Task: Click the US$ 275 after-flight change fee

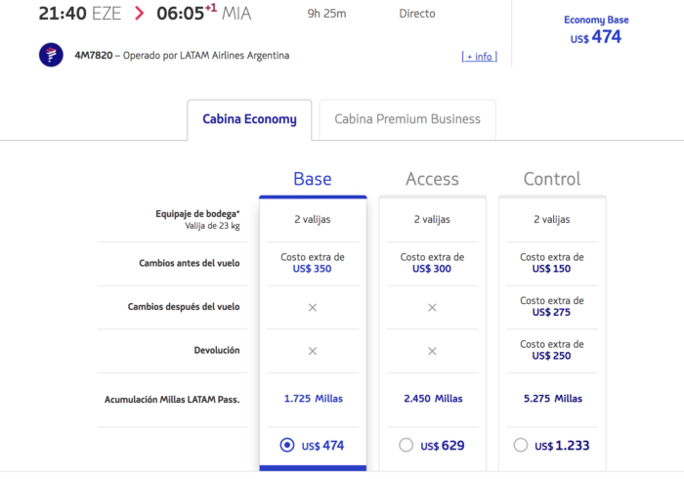Action: 551,313
